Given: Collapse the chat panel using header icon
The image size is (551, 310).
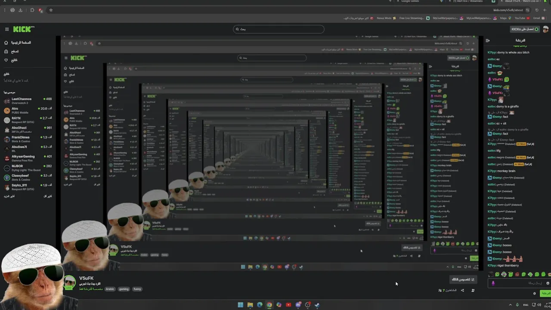Looking at the screenshot, I should point(488,40).
